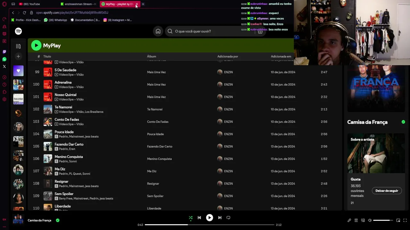This screenshot has width=410, height=230.
Task: Sort by Título column header
Action: point(47,57)
